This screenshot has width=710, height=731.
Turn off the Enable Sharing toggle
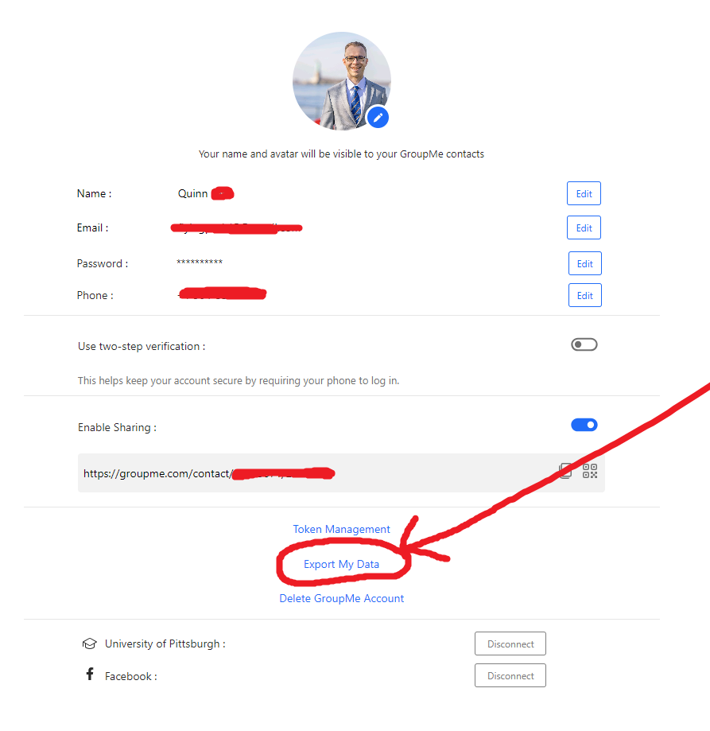(x=584, y=425)
